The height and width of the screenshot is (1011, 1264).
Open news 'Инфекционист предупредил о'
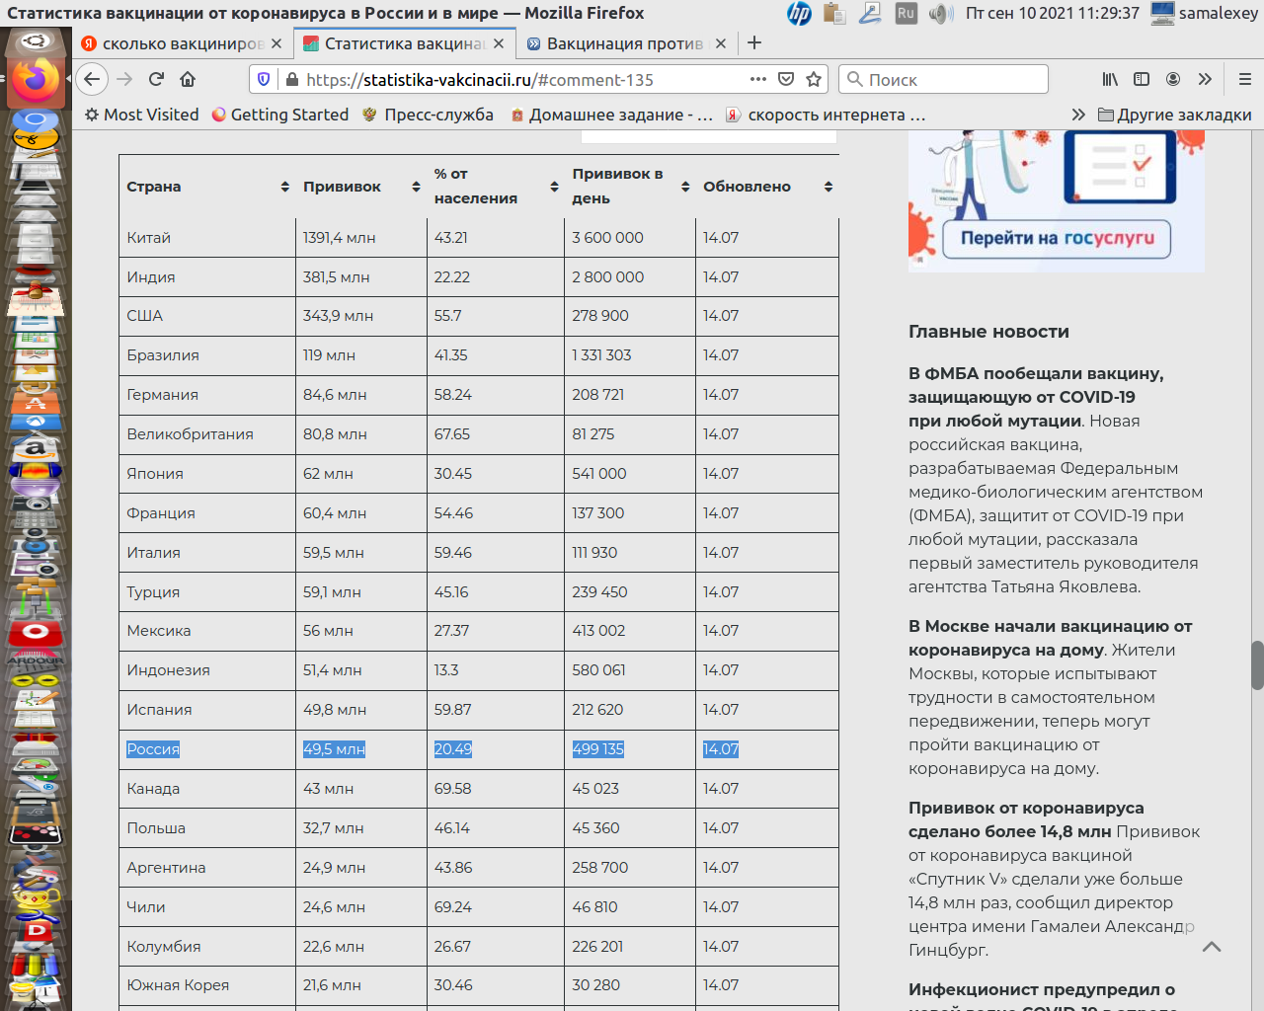[x=1042, y=989]
